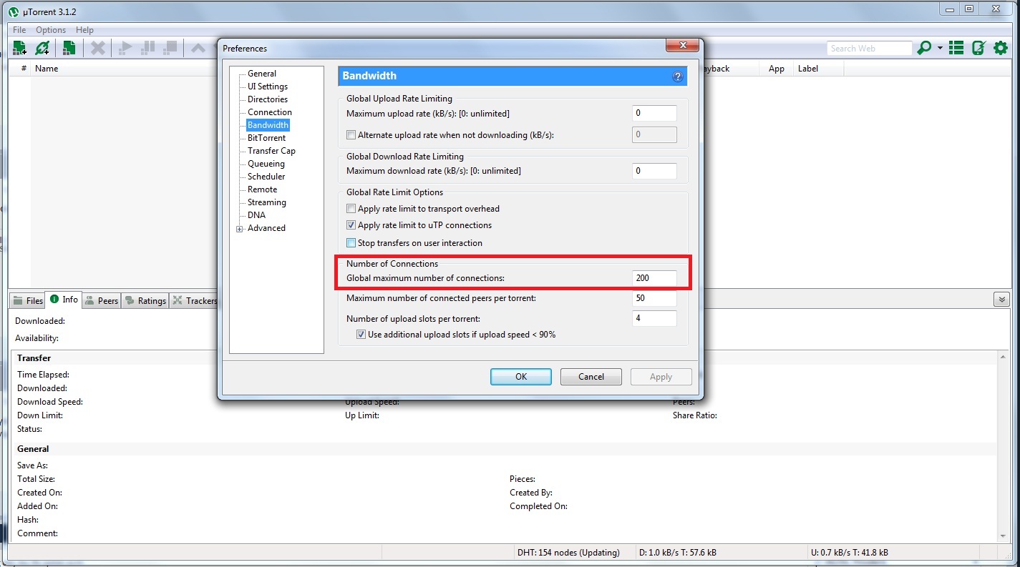Click the Maximum upload rate field
The image size is (1020, 567).
654,113
